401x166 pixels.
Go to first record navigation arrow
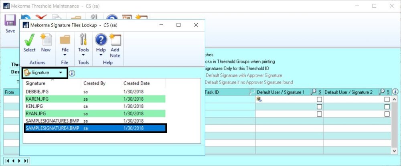[7, 161]
